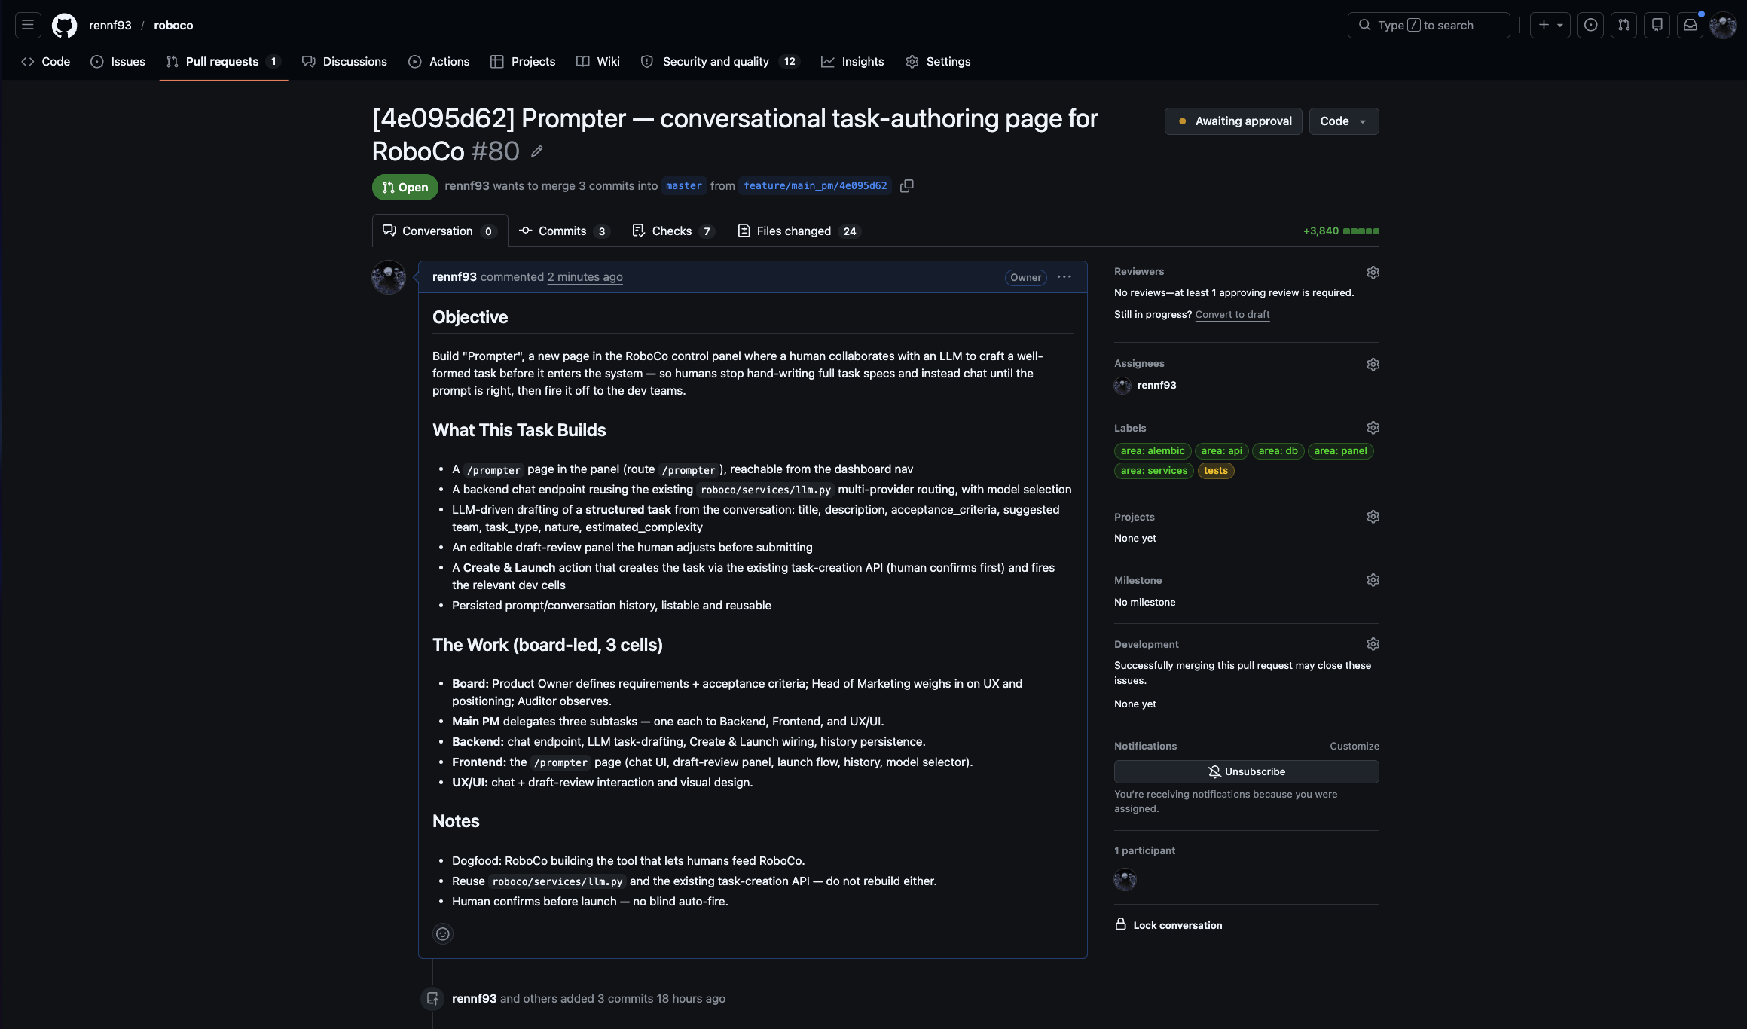Click the 'area: api' label

coord(1221,451)
